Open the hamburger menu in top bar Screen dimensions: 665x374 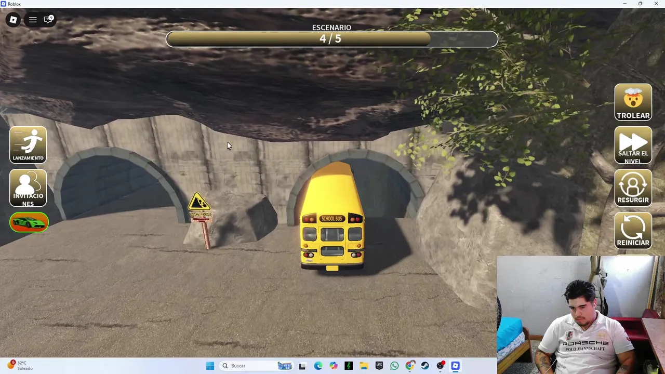coord(33,20)
